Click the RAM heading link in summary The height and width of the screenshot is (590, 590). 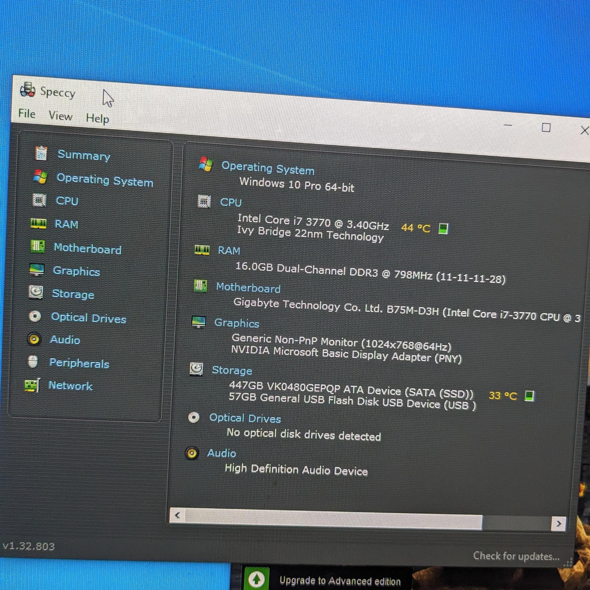point(229,250)
